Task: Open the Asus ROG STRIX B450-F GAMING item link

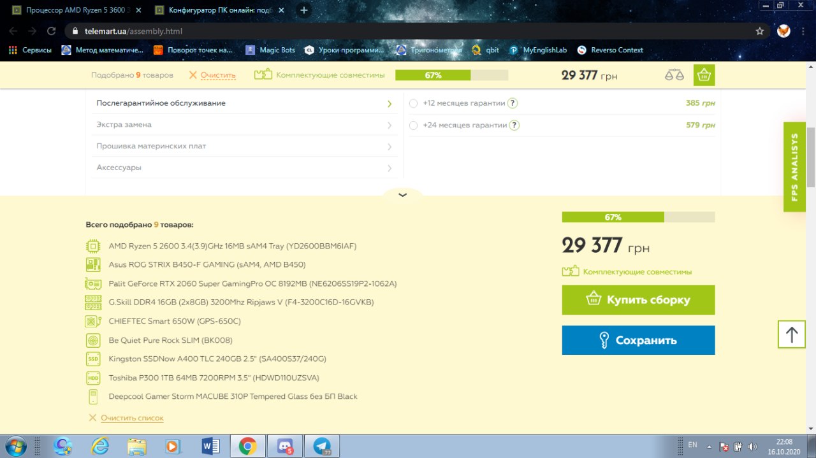Action: coord(207,264)
